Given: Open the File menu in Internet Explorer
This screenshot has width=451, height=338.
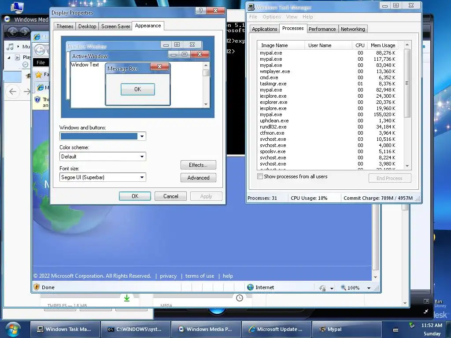Looking at the screenshot, I should pyautogui.click(x=41, y=62).
